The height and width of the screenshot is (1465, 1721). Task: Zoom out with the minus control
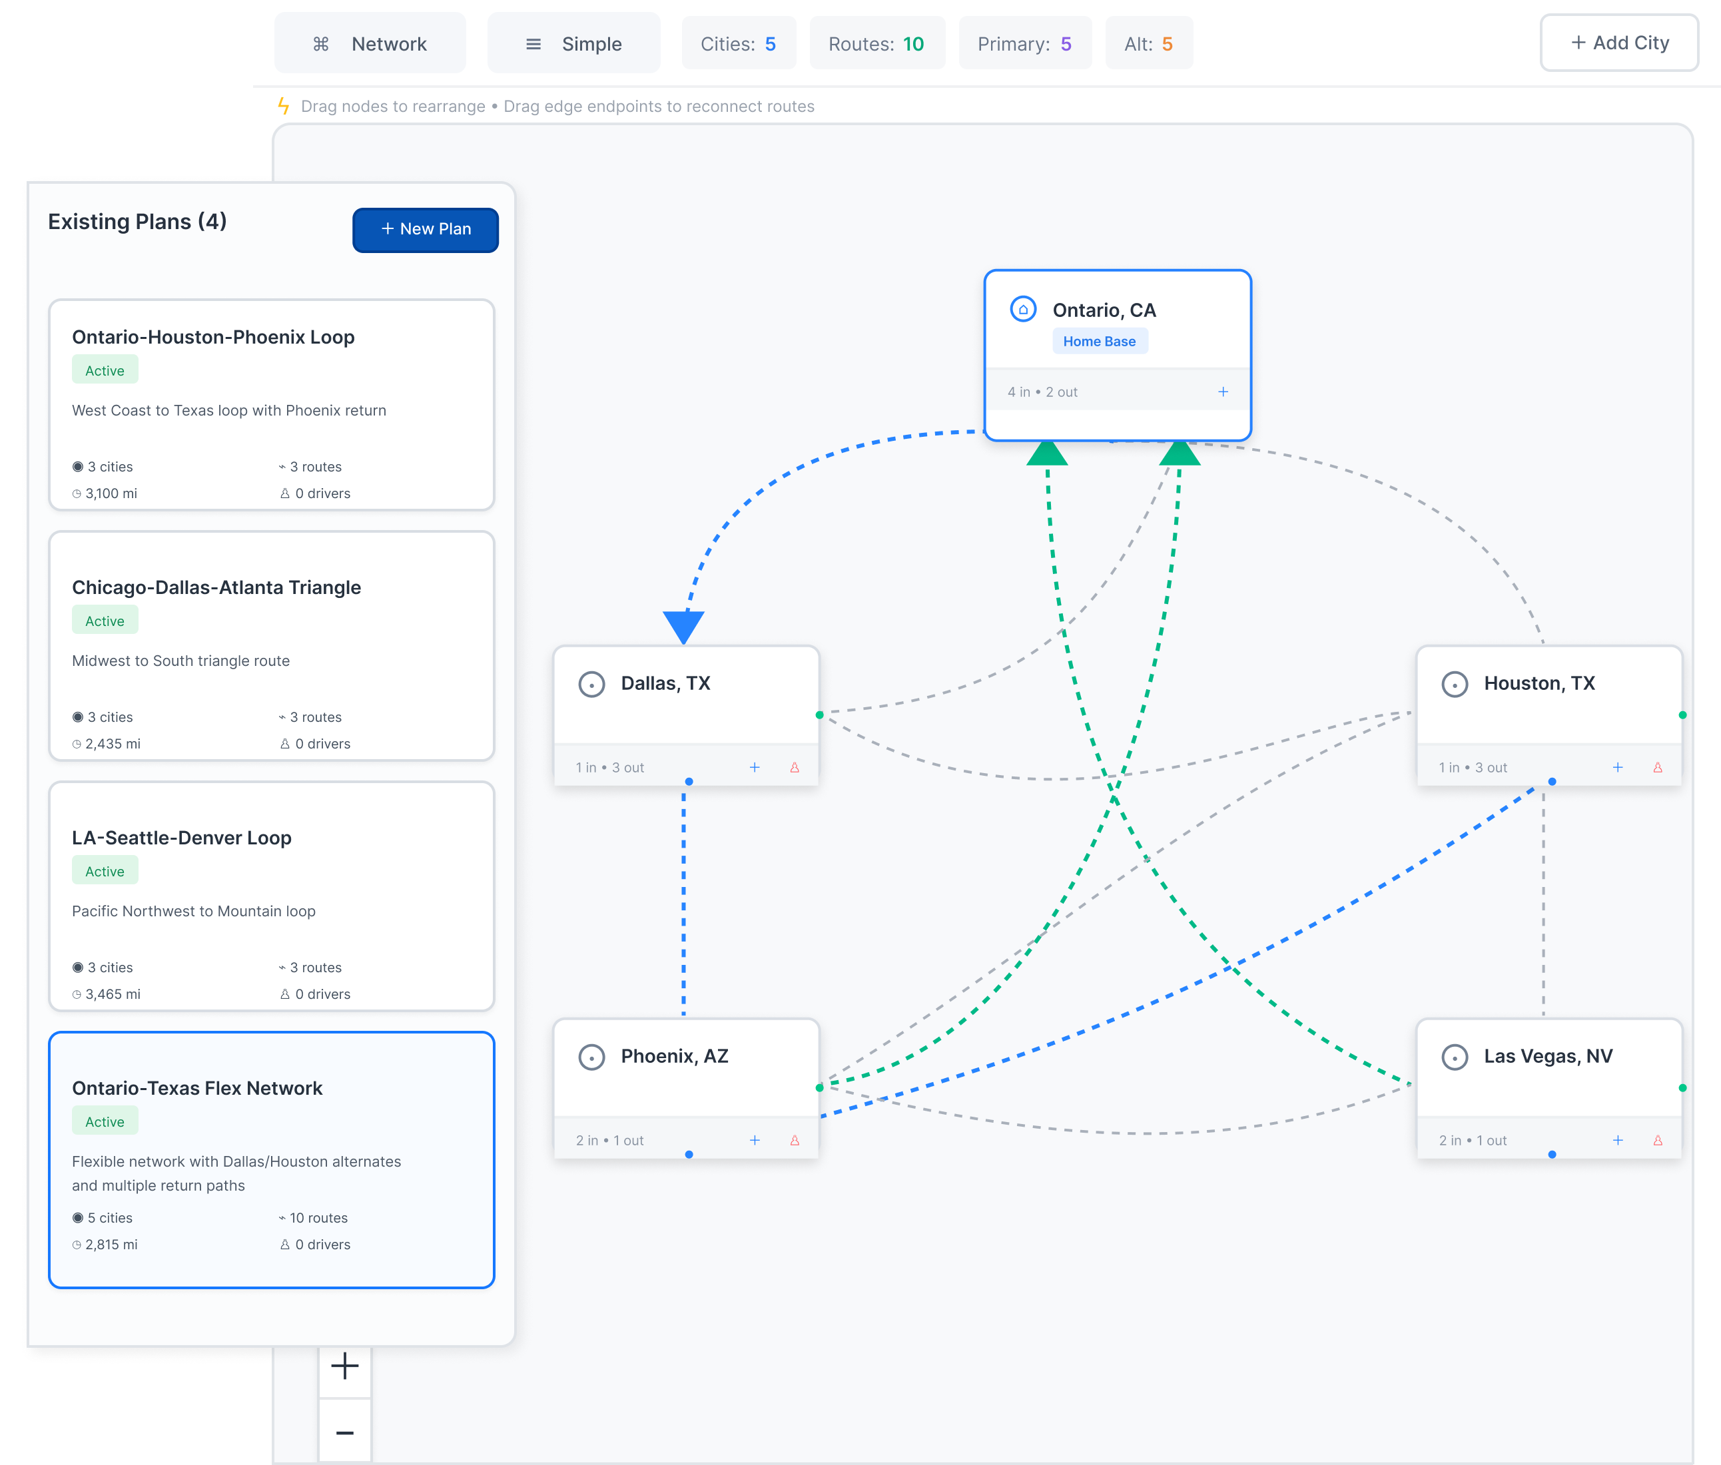(345, 1432)
